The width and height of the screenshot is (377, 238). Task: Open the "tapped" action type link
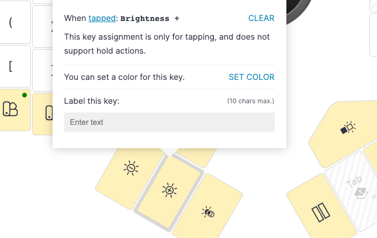point(102,18)
